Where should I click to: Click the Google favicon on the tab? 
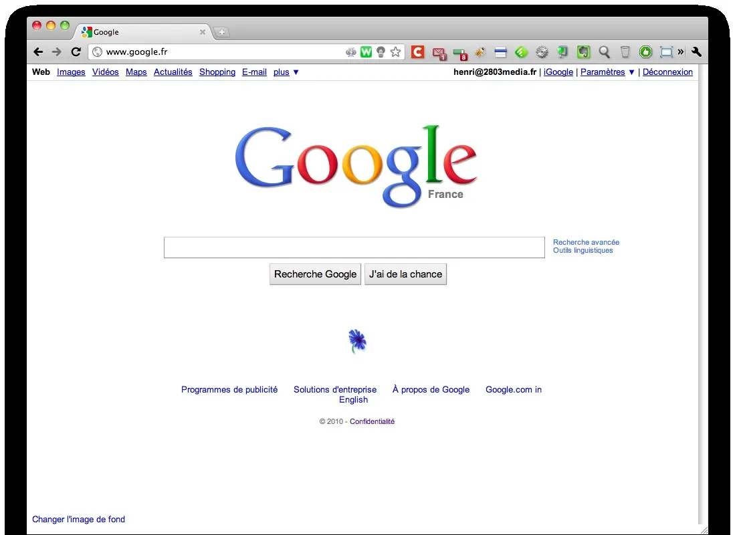87,32
